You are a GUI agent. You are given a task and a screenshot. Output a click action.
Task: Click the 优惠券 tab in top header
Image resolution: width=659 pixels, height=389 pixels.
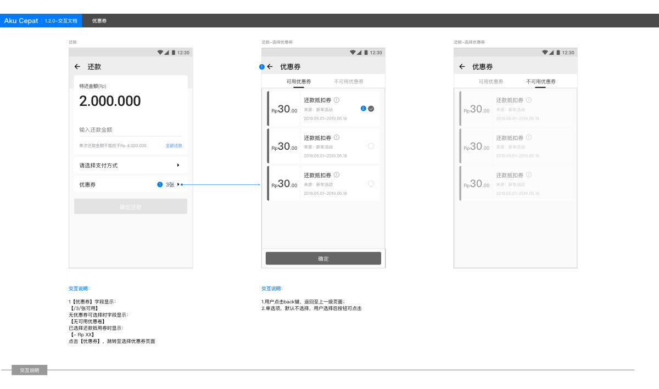[99, 21]
